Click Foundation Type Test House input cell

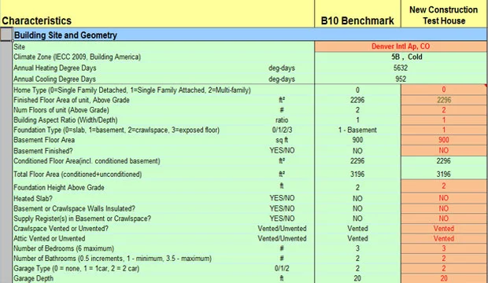pyautogui.click(x=444, y=130)
